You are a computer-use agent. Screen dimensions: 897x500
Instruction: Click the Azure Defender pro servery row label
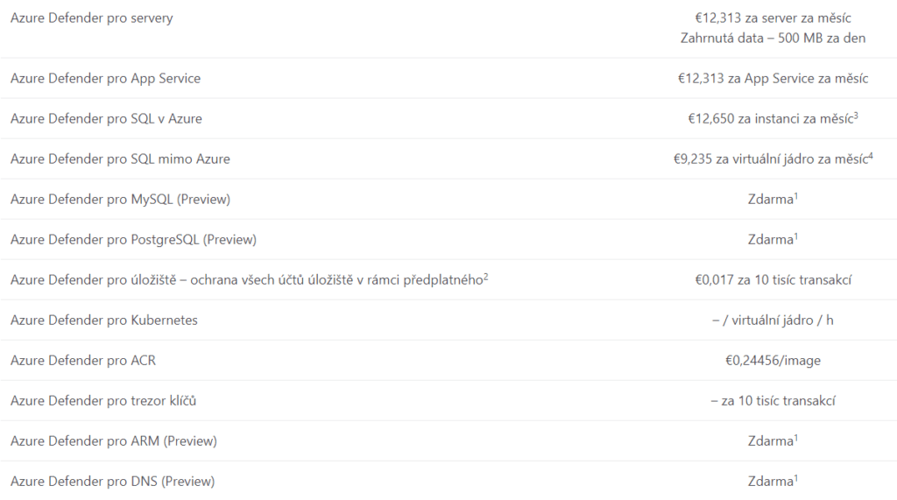[92, 18]
